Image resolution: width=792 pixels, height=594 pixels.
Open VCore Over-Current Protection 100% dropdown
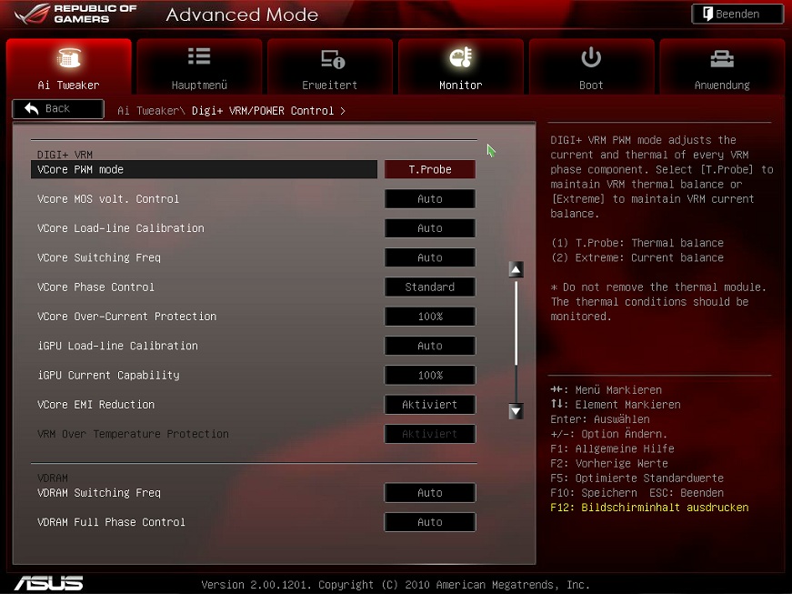pos(430,317)
